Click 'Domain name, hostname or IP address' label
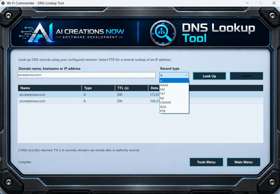This screenshot has width=280, height=194. 49,69
